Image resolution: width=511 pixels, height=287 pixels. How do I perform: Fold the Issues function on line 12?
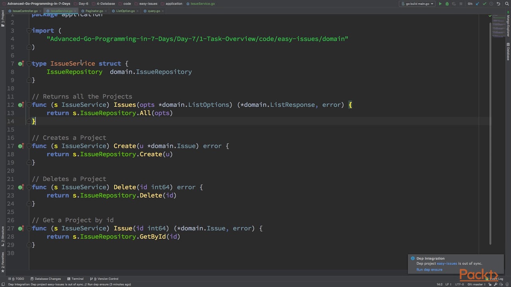click(x=29, y=105)
